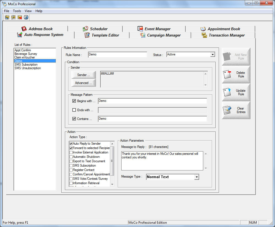This screenshot has height=227, width=275.
Task: Click the Auto Response System tab icon
Action: [x=20, y=35]
